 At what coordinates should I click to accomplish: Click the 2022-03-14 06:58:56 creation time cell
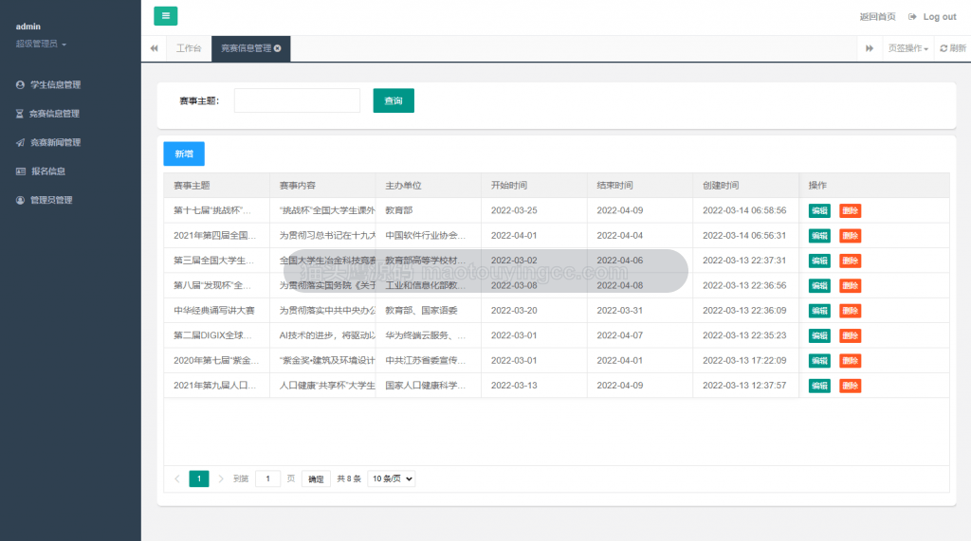[x=744, y=210]
